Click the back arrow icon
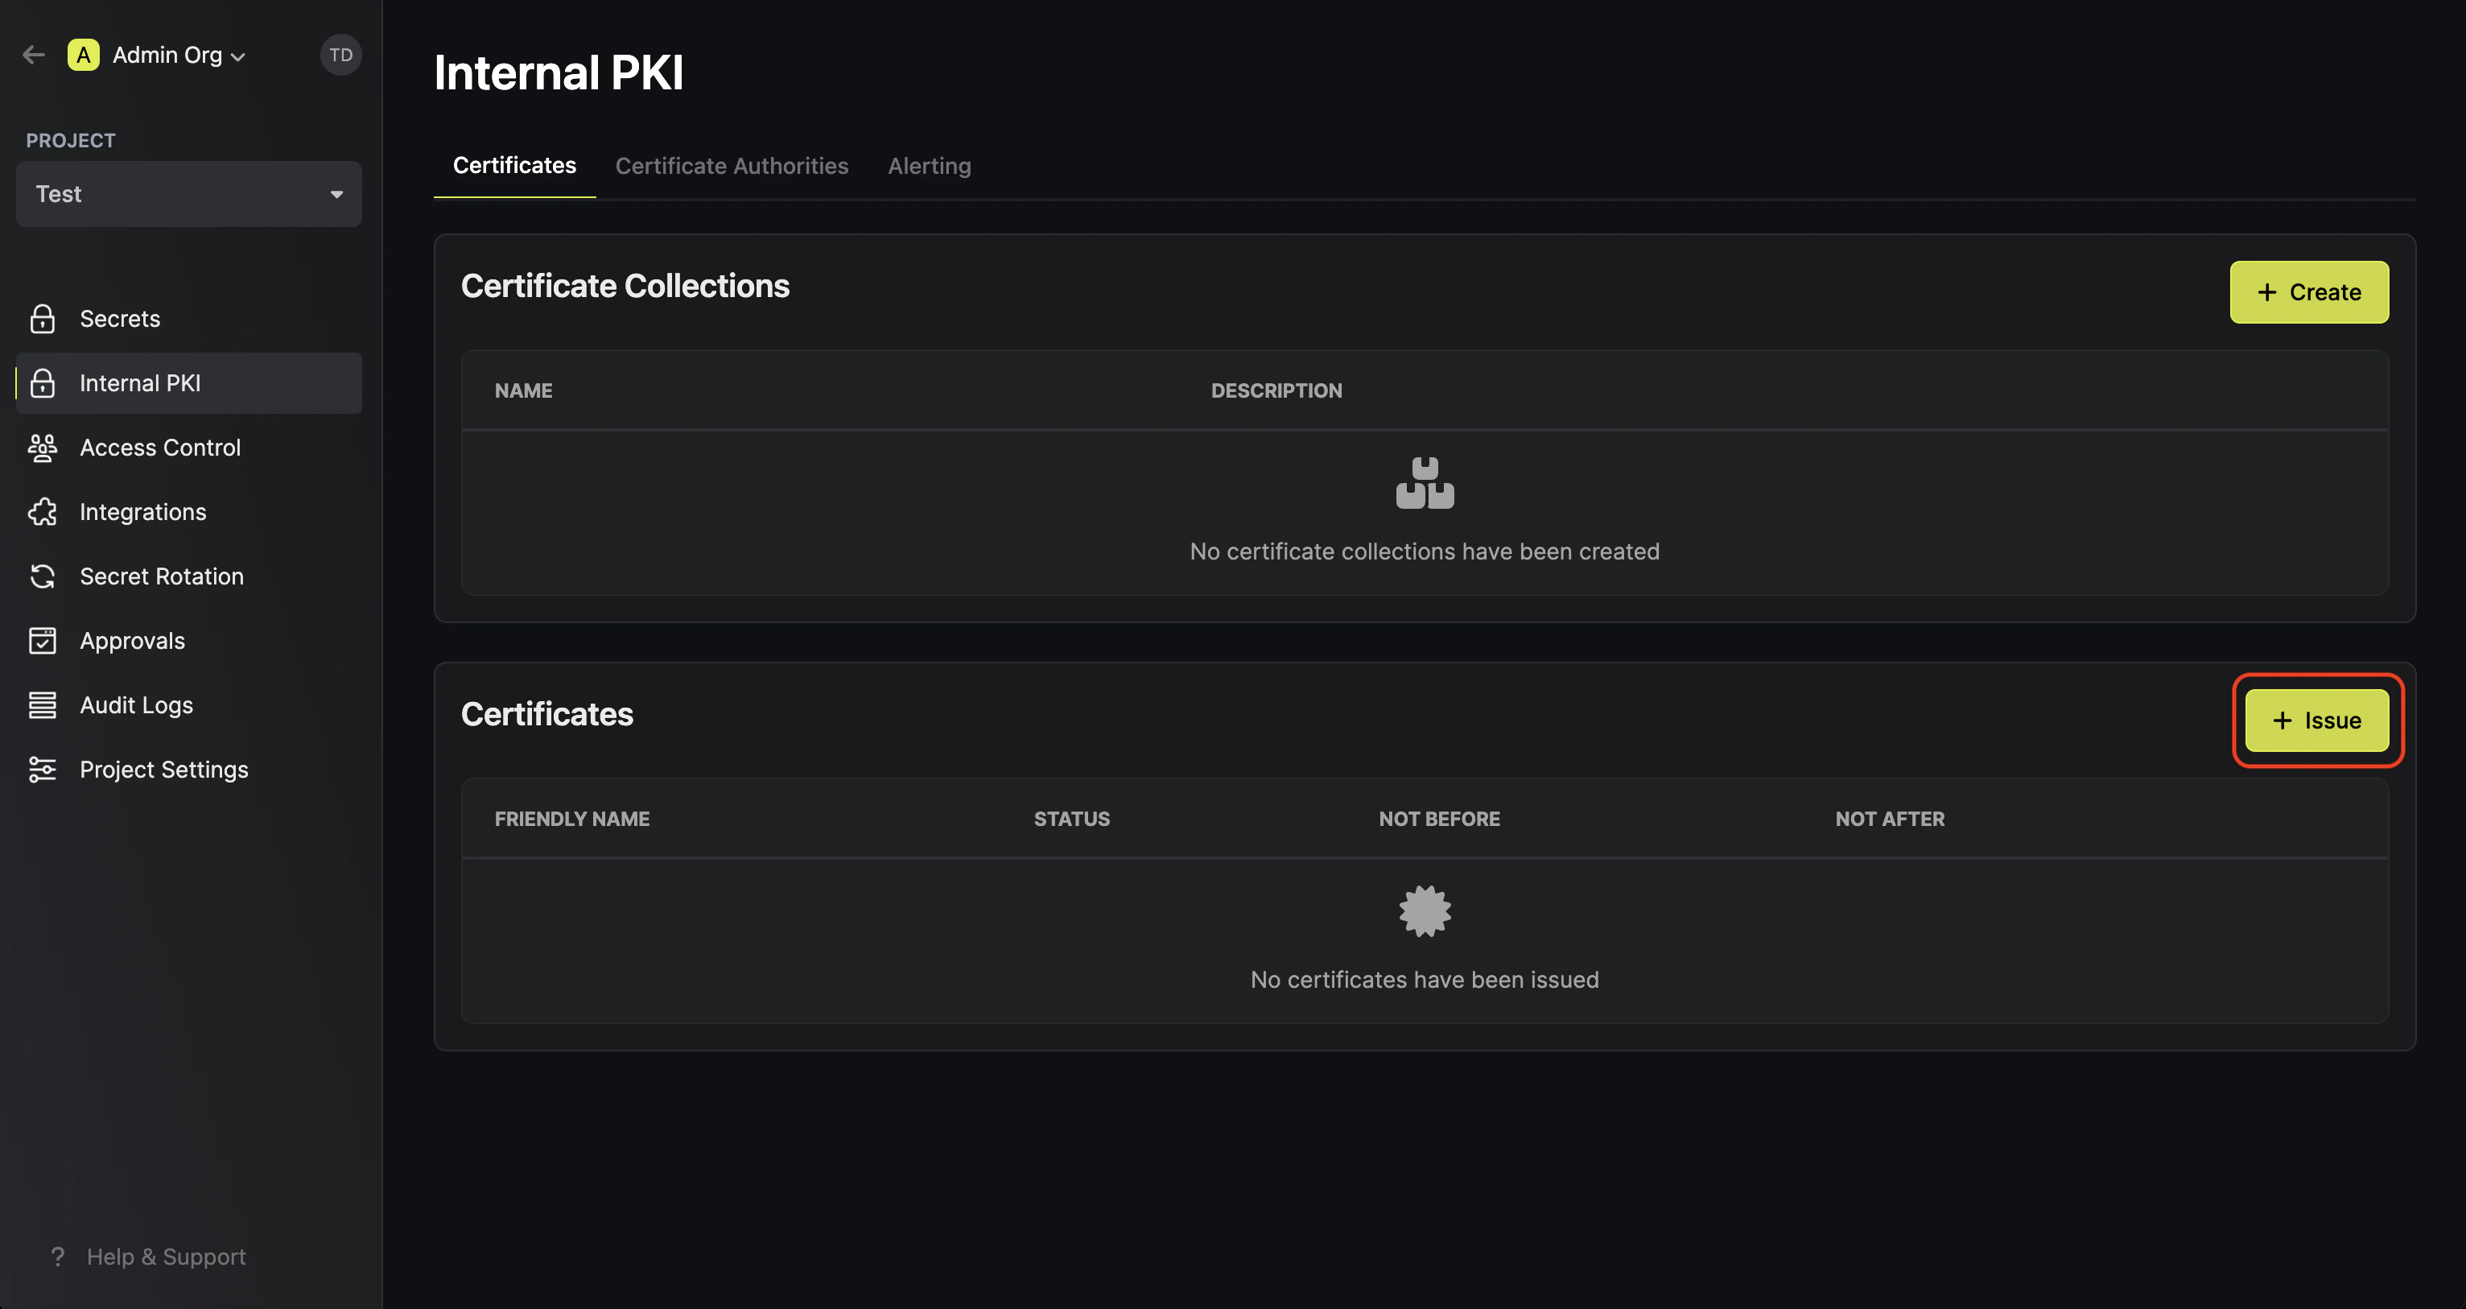Image resolution: width=2466 pixels, height=1309 pixels. [35, 55]
